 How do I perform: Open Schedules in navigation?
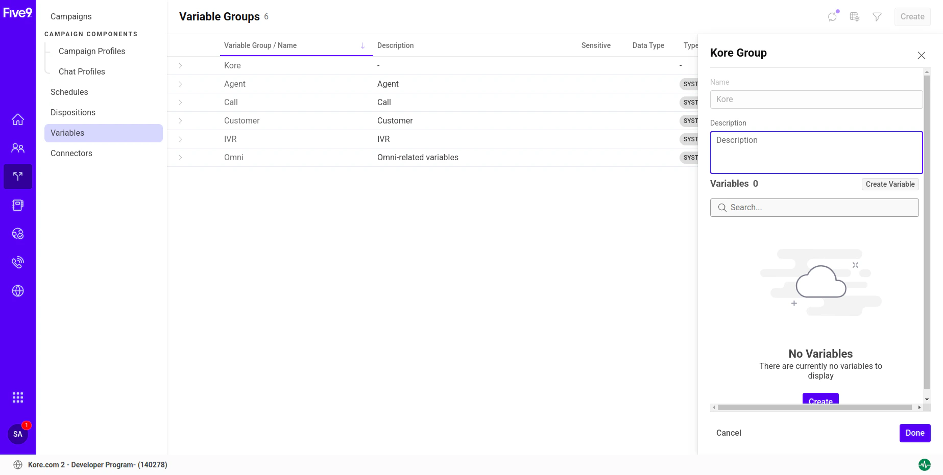point(69,92)
